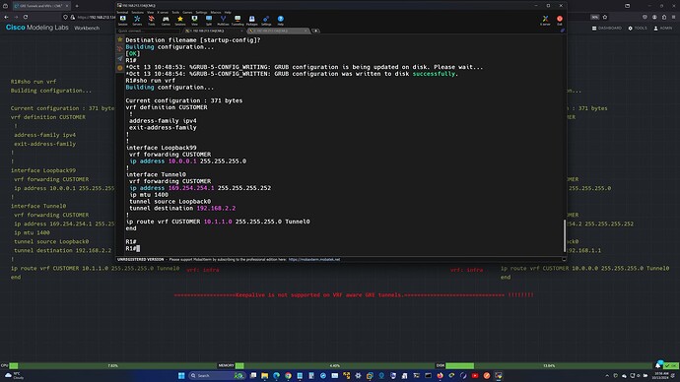Open a new MobaXterm tab button
Screen dimensions: 680x382
[315, 31]
